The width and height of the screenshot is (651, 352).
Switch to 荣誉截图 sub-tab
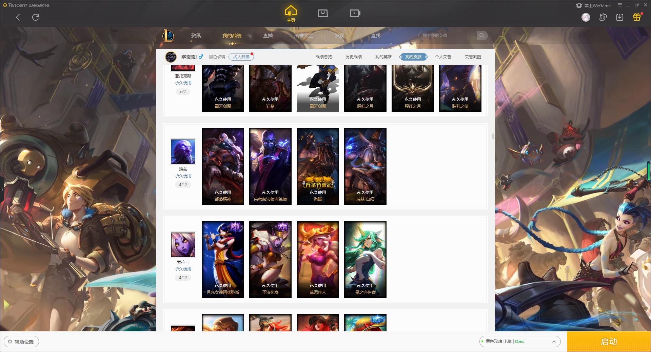473,57
